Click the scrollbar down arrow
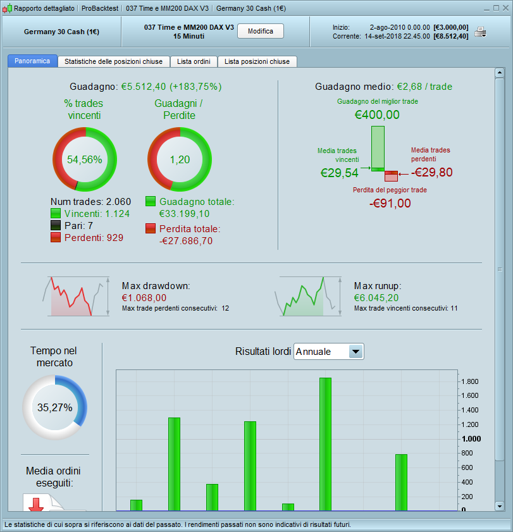Screen dimensions: 513x532 click(500, 506)
